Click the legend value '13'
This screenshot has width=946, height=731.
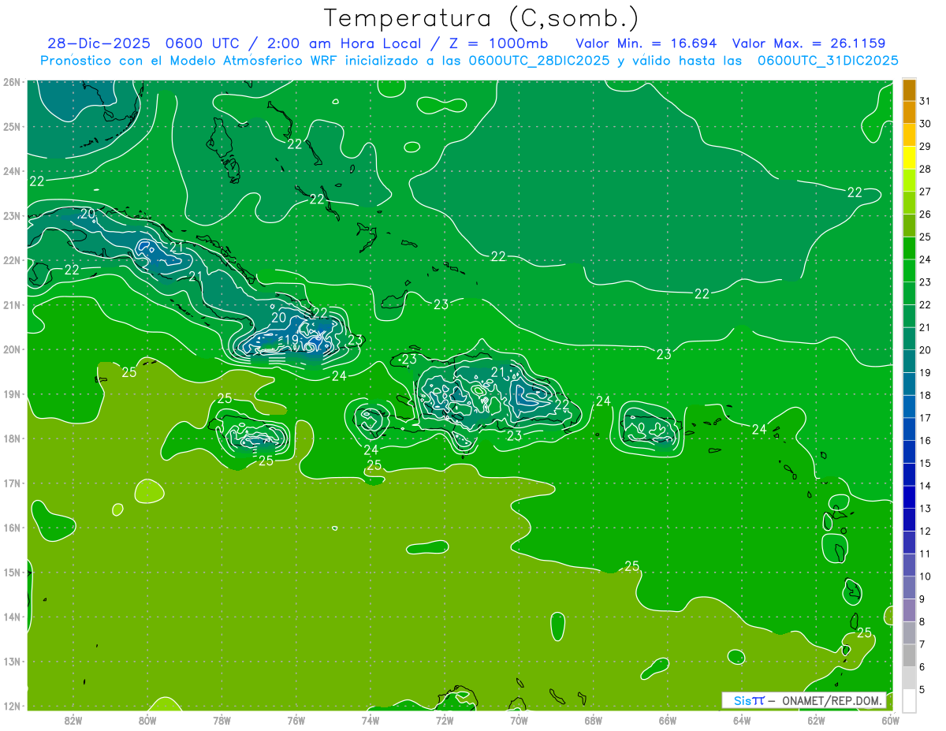click(x=925, y=509)
